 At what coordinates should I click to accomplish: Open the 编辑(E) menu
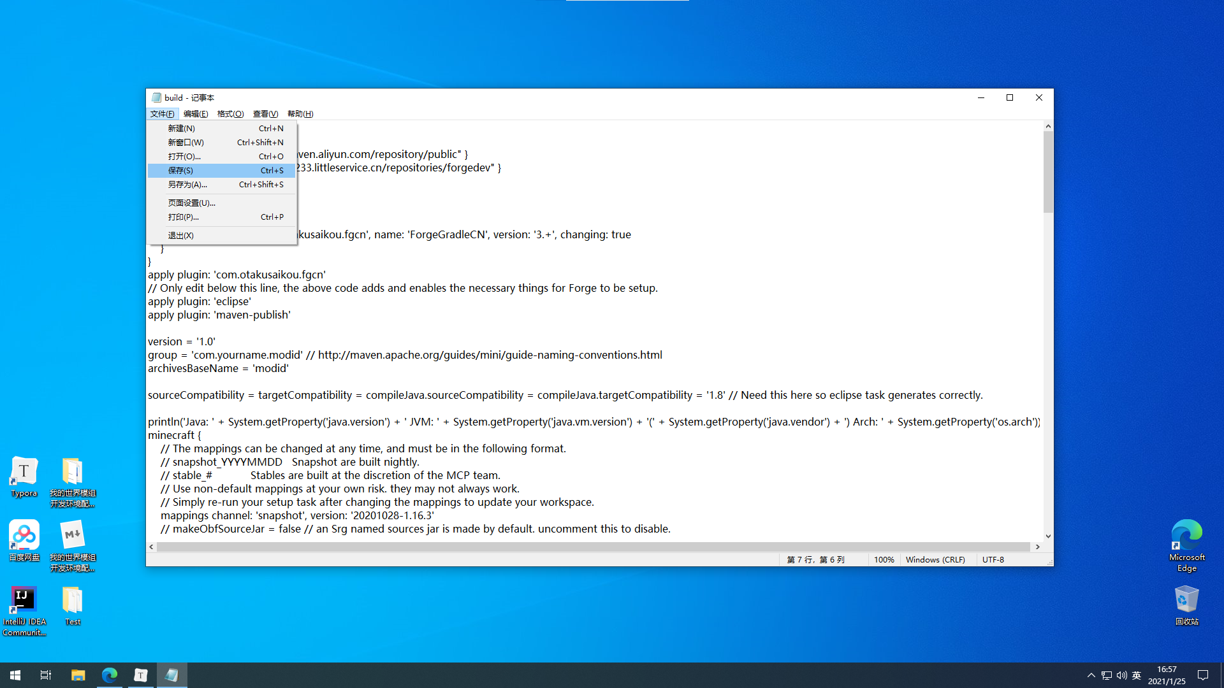point(195,114)
